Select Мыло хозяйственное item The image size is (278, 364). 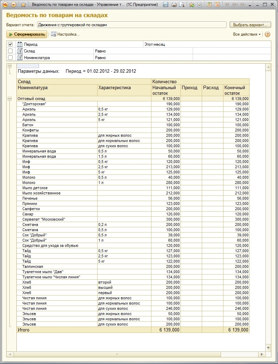pos(41,193)
